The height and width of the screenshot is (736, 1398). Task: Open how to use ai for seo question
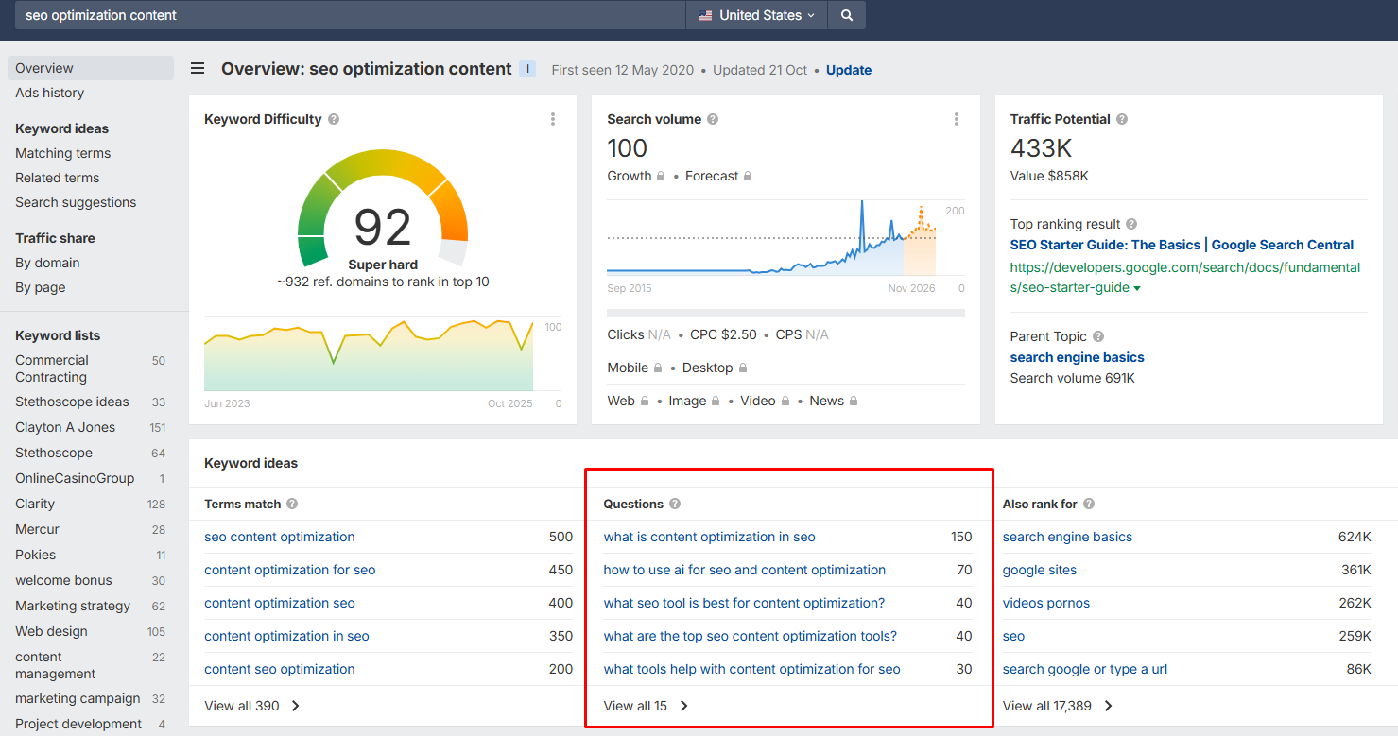click(745, 570)
